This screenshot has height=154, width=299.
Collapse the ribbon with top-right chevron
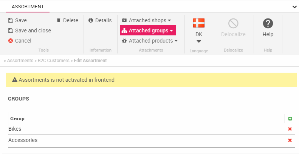coord(294,7)
